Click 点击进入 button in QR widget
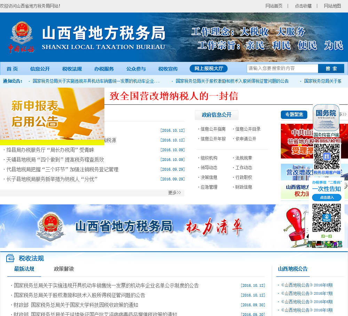This screenshot has height=316, width=348. 326,197
